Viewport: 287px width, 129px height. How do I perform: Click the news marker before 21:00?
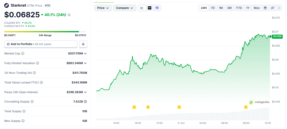click(x=148, y=107)
